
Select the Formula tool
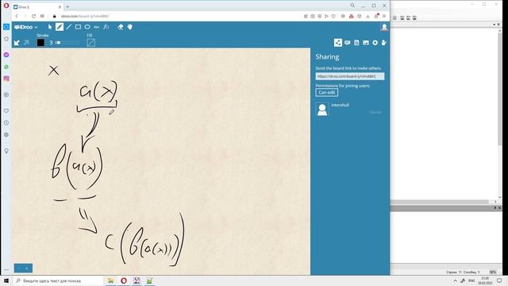click(x=106, y=27)
